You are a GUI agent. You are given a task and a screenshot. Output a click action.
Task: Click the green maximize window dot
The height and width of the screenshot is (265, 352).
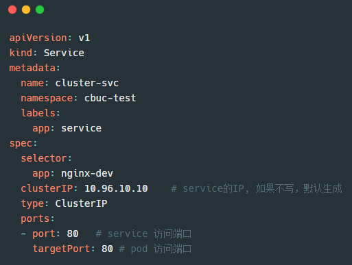(x=40, y=10)
